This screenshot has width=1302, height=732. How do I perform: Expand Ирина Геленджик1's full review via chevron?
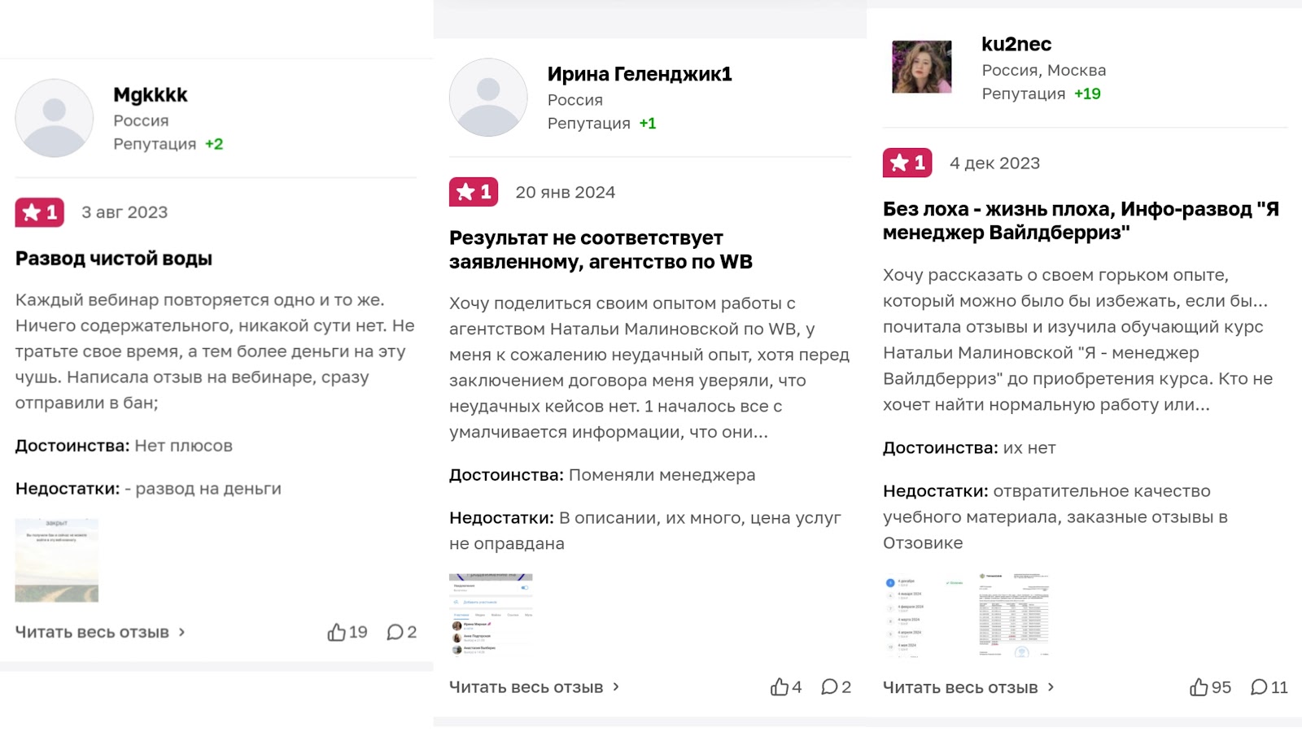[616, 687]
